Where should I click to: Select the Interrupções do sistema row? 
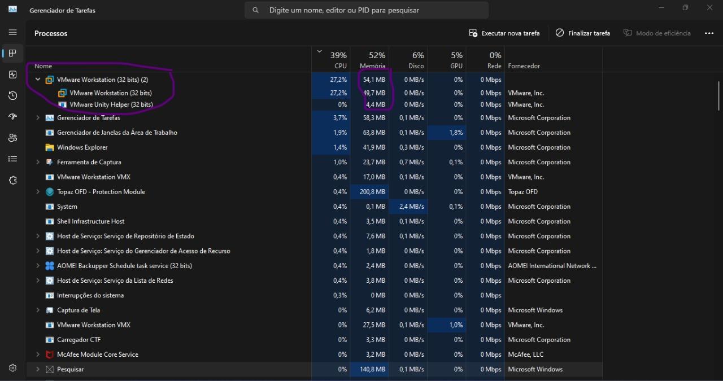coord(314,295)
